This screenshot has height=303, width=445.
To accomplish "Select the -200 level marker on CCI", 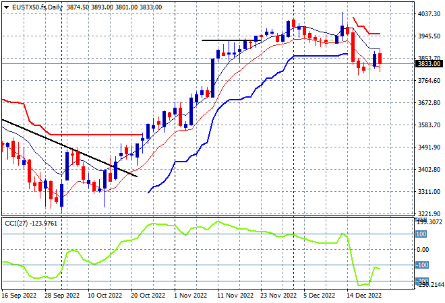I will pos(422,281).
